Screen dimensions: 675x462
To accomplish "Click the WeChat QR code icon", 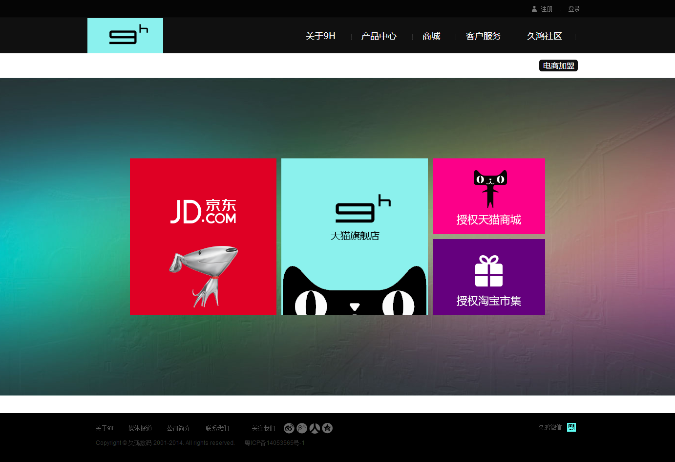I will (x=571, y=427).
